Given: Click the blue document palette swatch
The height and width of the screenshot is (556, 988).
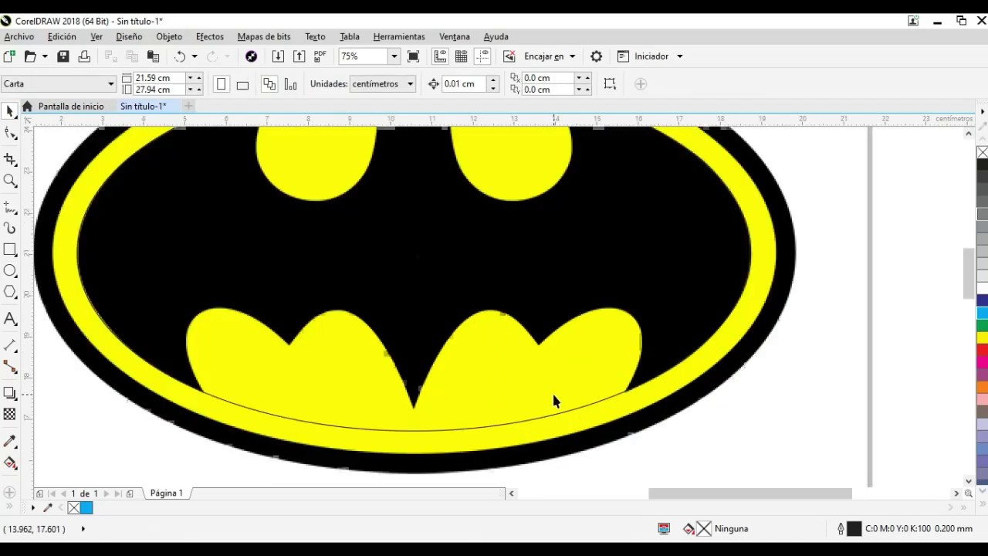Looking at the screenshot, I should click(x=86, y=507).
